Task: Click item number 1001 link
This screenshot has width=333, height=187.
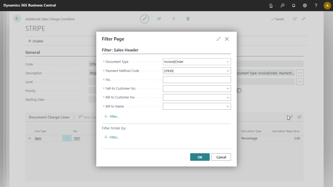Action: [x=77, y=138]
